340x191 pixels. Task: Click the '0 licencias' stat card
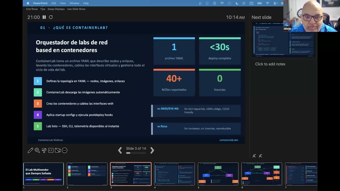coord(220,83)
